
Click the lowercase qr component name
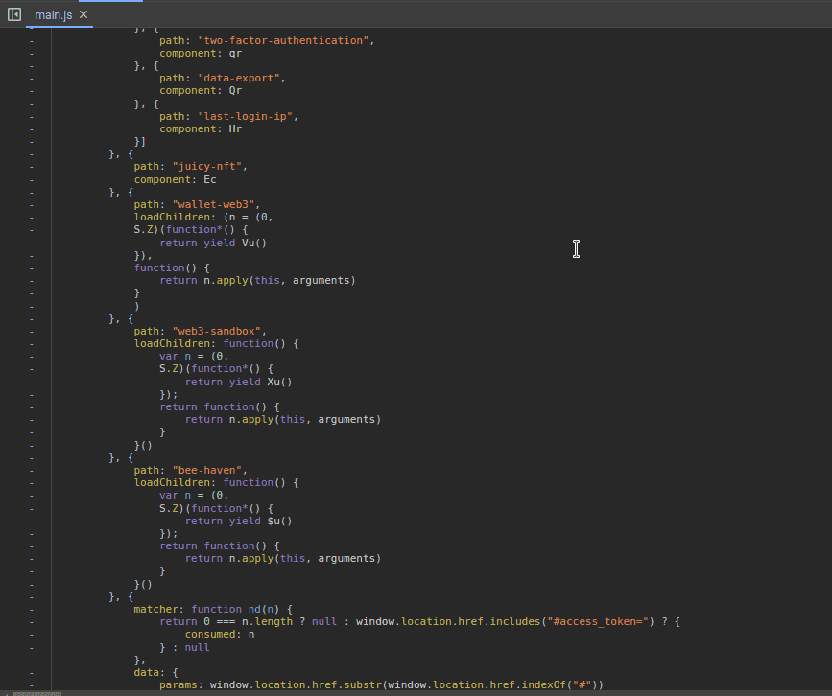[x=235, y=53]
